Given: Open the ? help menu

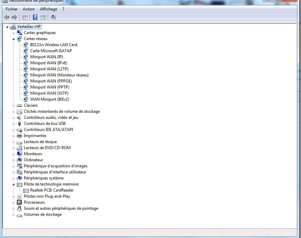Looking at the screenshot, I should (63, 9).
